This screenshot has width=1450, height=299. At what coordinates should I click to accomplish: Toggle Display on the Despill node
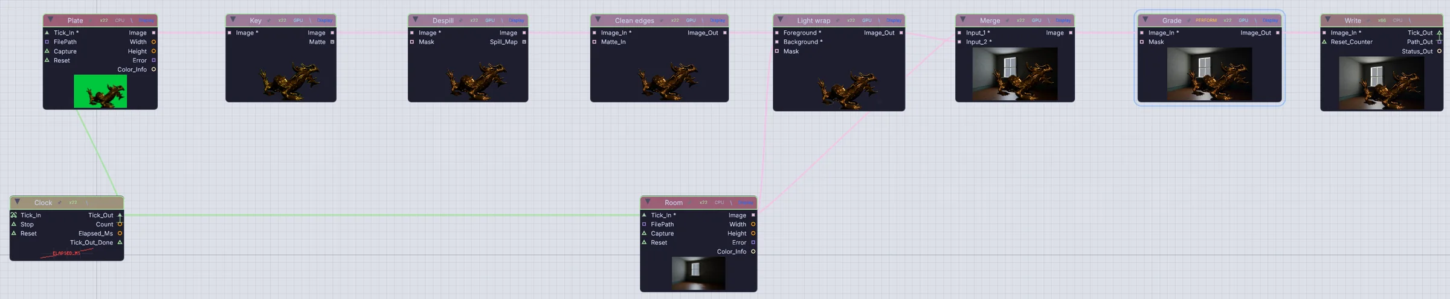pos(517,21)
